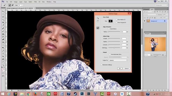Click the Navigator preview thumbnail
The width and height of the screenshot is (172, 96).
155,44
